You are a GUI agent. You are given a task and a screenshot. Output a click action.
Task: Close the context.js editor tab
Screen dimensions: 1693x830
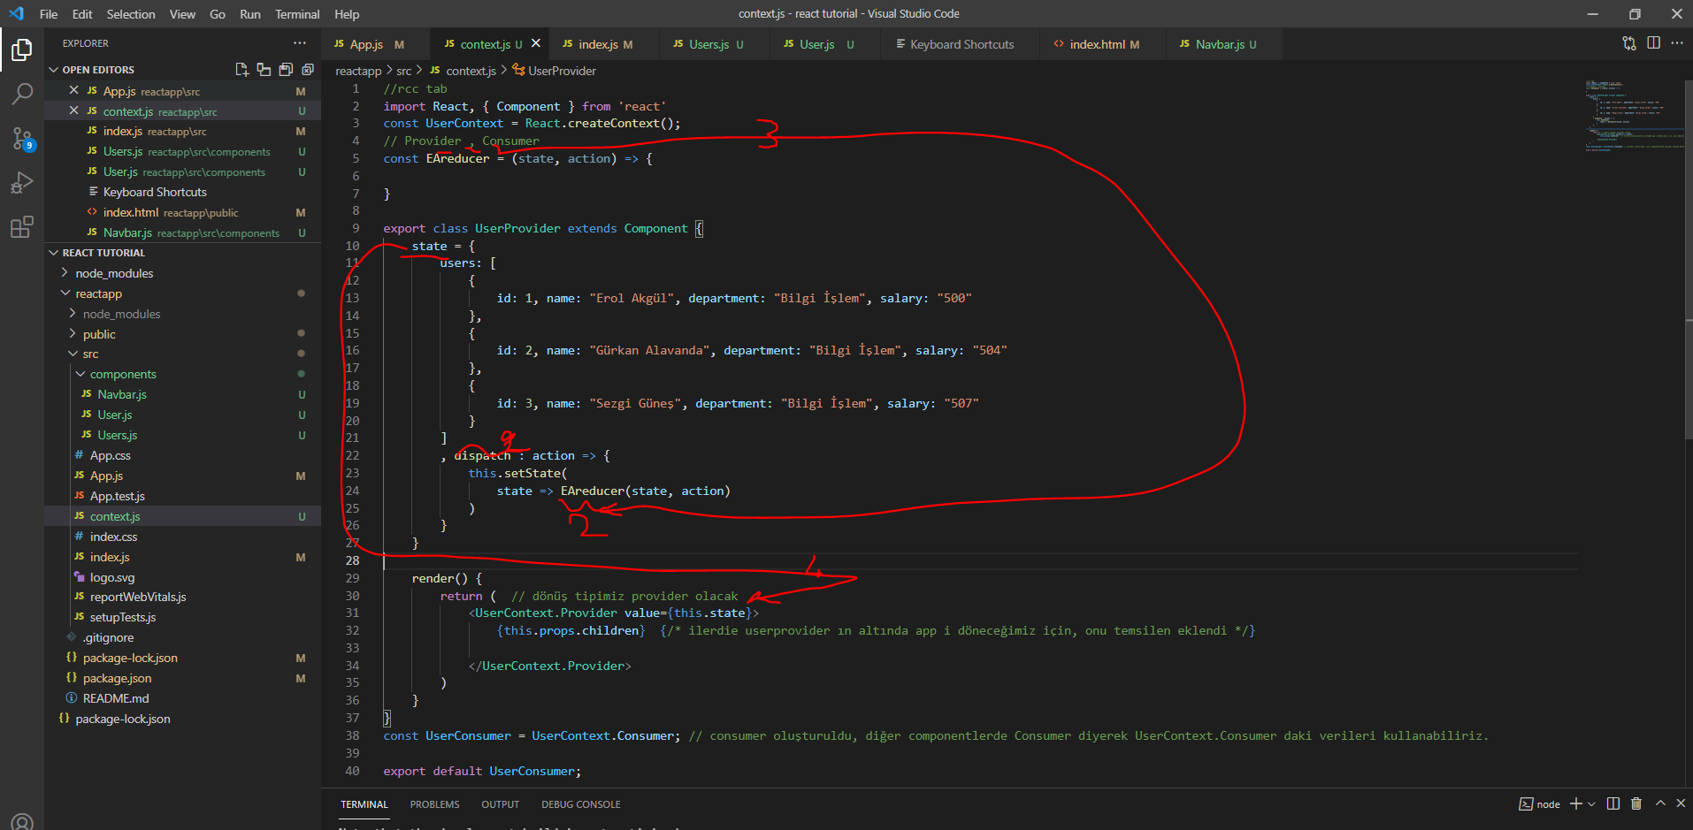coord(536,43)
